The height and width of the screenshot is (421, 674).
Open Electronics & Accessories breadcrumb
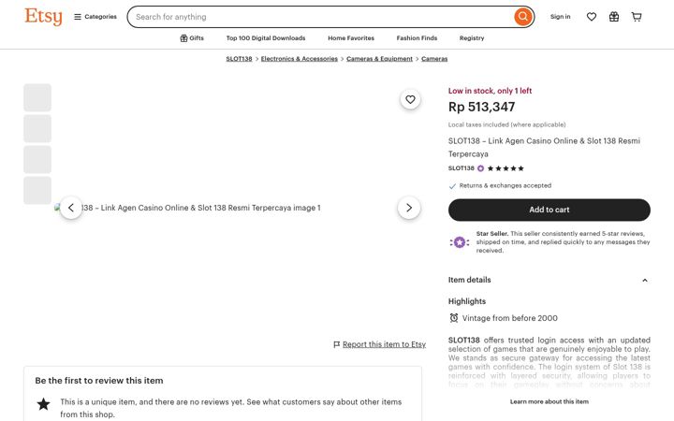(x=300, y=59)
